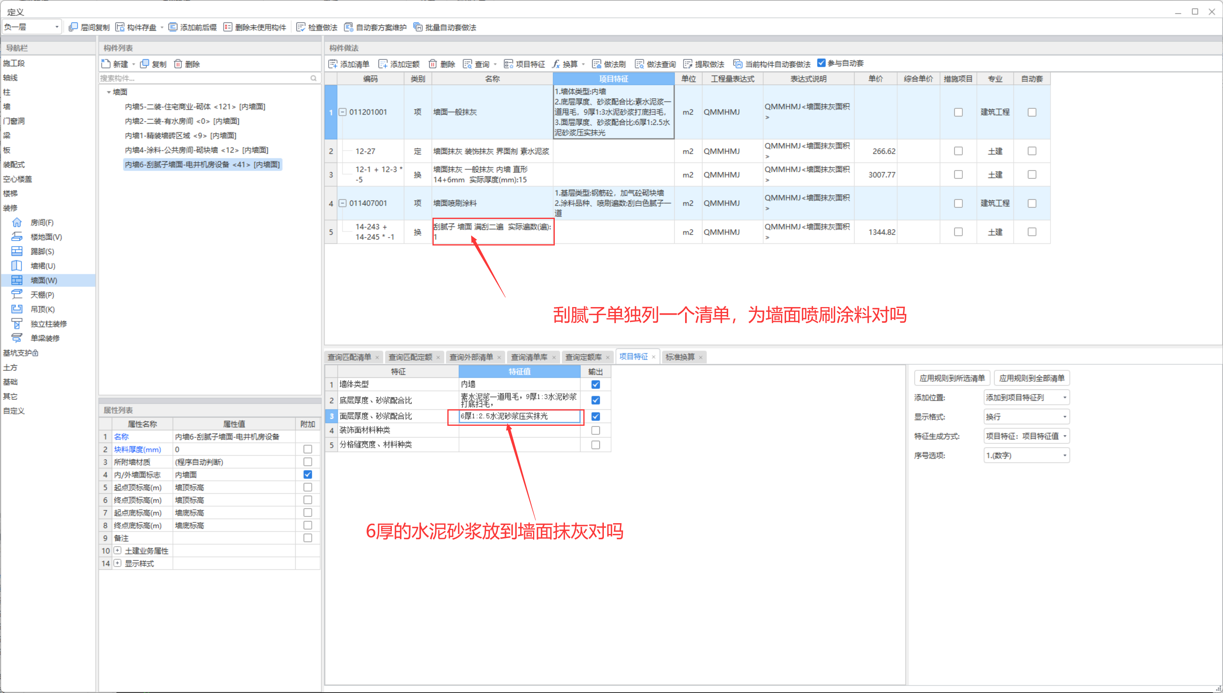
Task: Click the 搜索构件 search field
Action: [208, 78]
